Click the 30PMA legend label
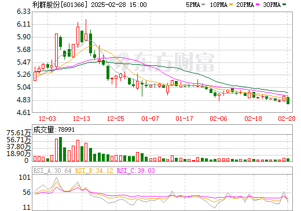 pyautogui.click(x=271, y=5)
